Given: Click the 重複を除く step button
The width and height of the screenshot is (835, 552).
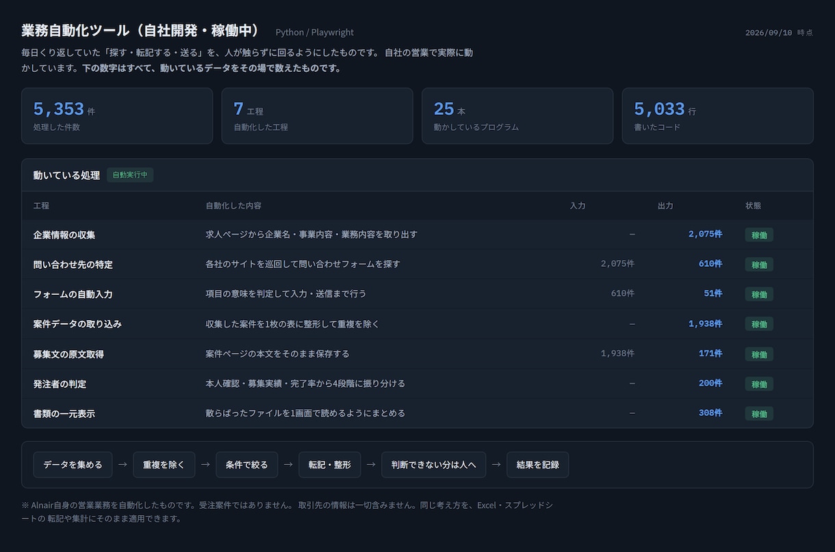Looking at the screenshot, I should [x=164, y=464].
